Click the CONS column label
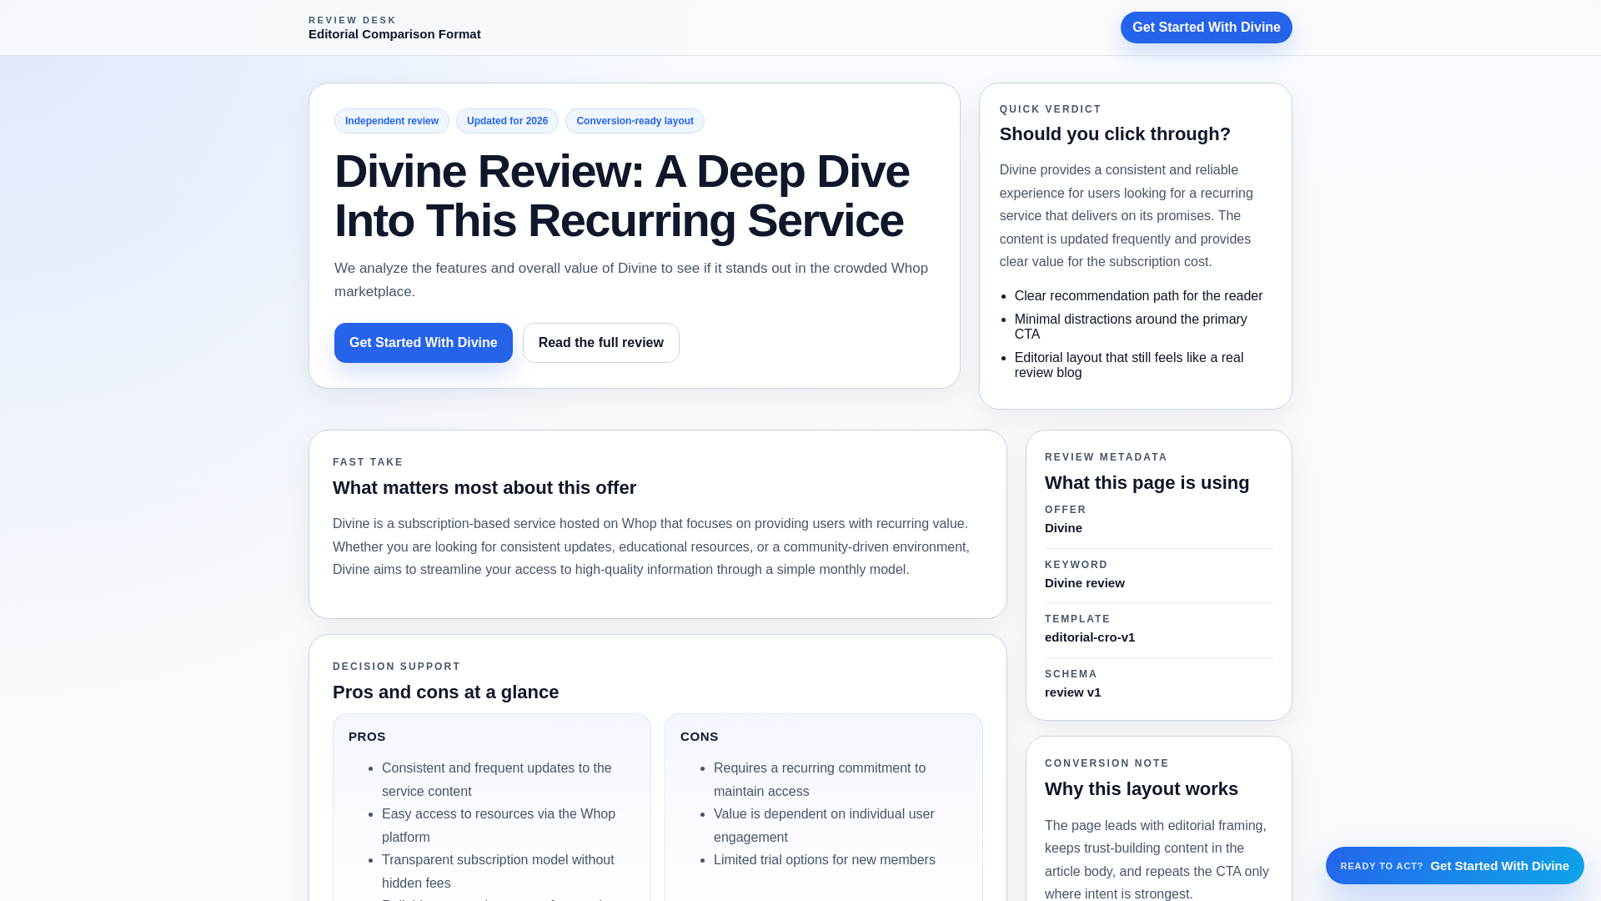The height and width of the screenshot is (901, 1601). click(x=699, y=737)
